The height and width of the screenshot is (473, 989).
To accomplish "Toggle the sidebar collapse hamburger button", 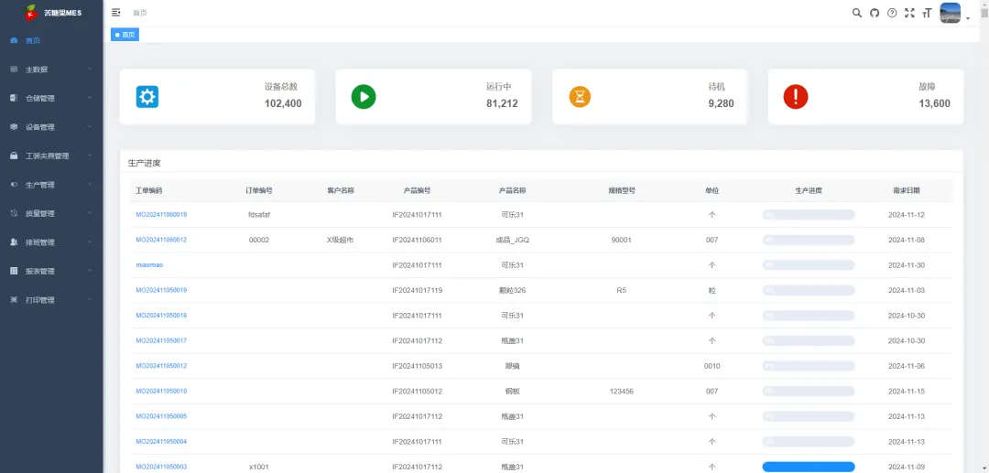I will 116,13.
